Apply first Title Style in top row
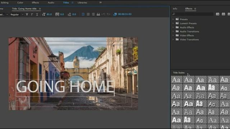Screen dimensions: 230x129 point(176,80)
